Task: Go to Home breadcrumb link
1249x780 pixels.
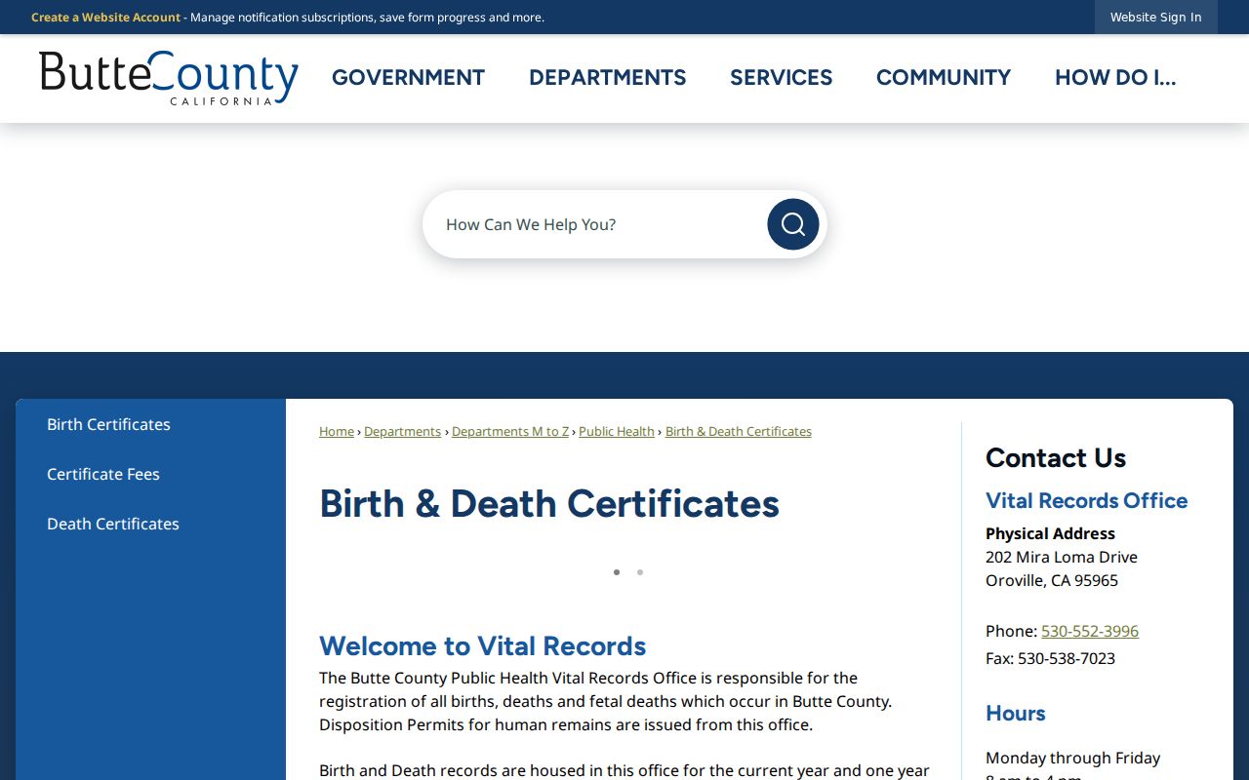Action: click(x=337, y=431)
